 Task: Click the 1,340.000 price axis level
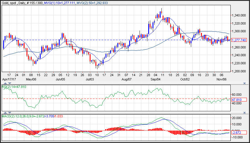(239, 15)
